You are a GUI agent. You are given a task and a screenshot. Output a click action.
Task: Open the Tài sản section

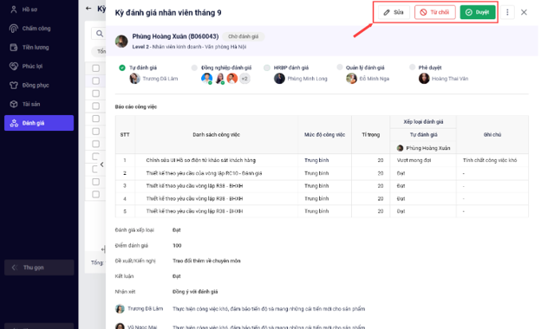pyautogui.click(x=39, y=104)
